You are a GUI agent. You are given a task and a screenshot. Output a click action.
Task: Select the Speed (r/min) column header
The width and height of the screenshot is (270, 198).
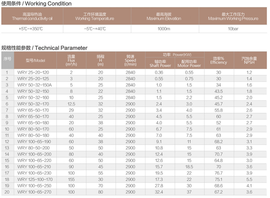[130, 60]
